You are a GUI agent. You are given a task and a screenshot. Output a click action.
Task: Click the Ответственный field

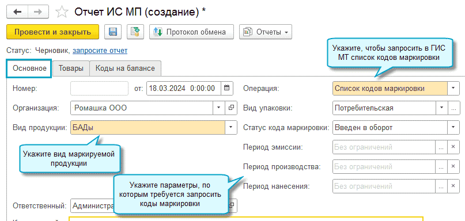click(x=93, y=205)
